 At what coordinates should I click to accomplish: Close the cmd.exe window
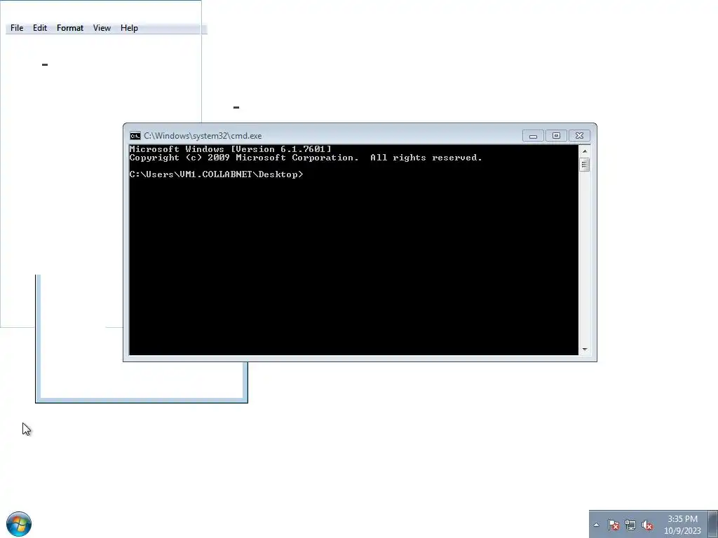pos(579,136)
